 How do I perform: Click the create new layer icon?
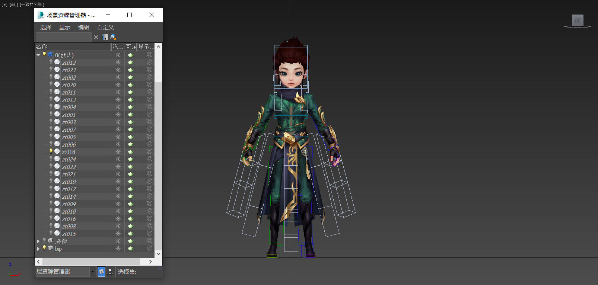pyautogui.click(x=113, y=37)
